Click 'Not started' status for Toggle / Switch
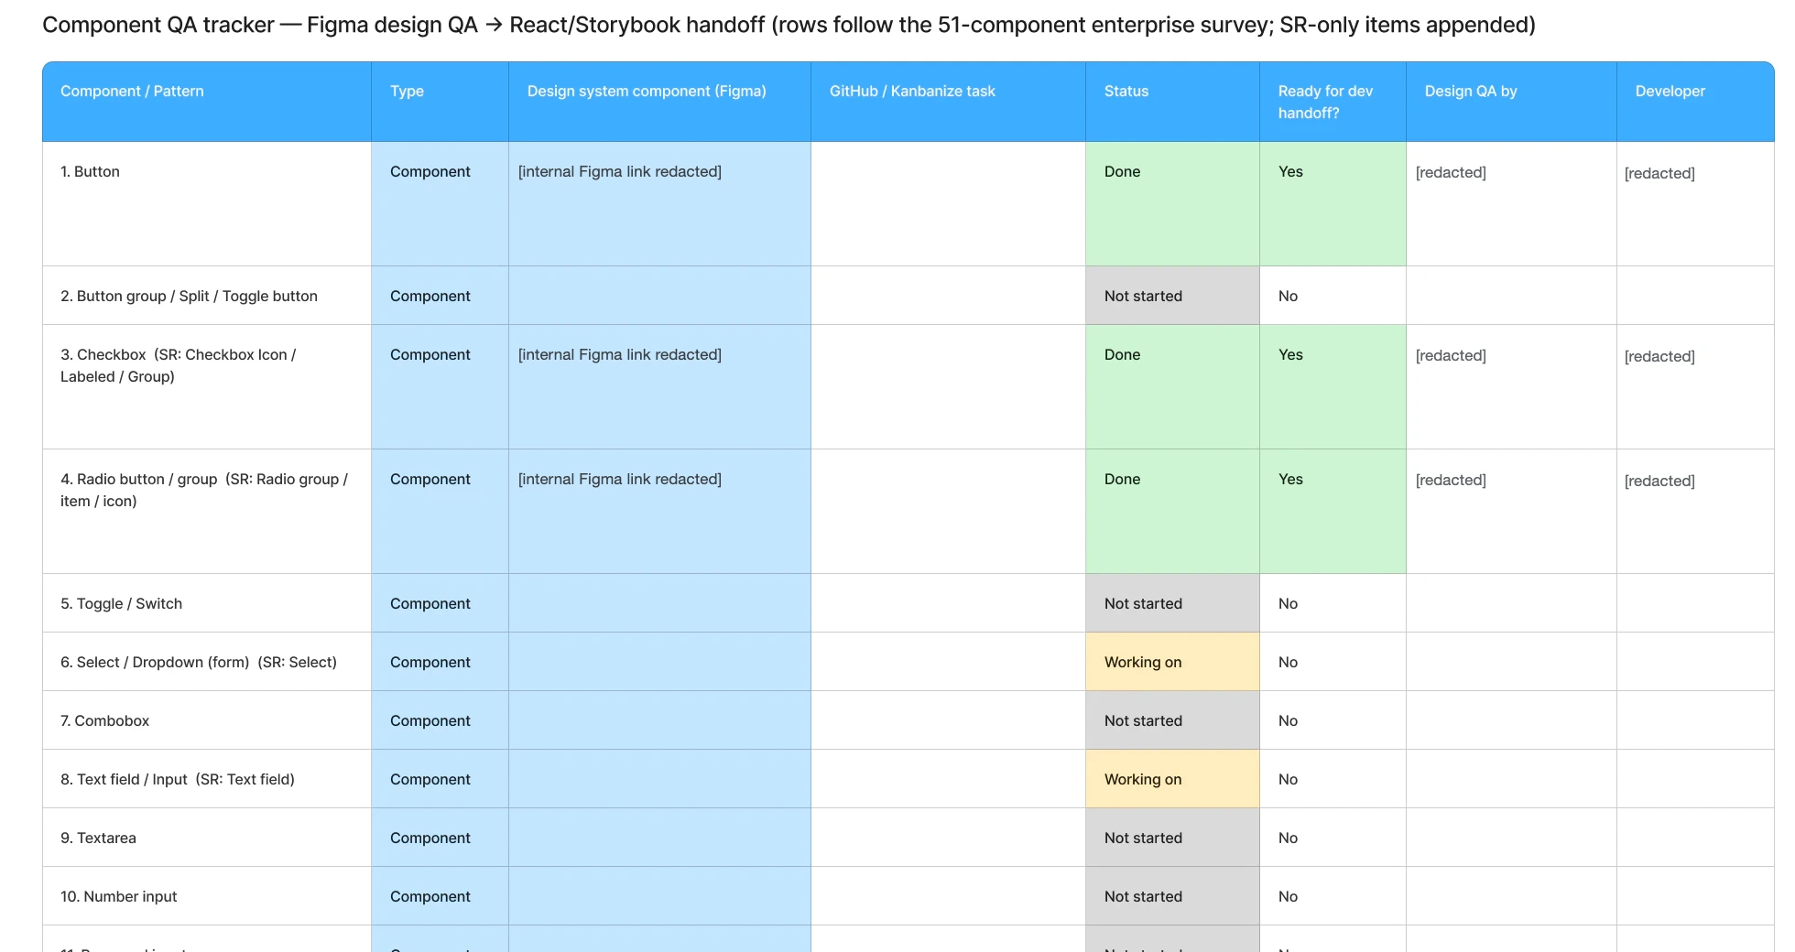Image resolution: width=1795 pixels, height=952 pixels. point(1173,603)
